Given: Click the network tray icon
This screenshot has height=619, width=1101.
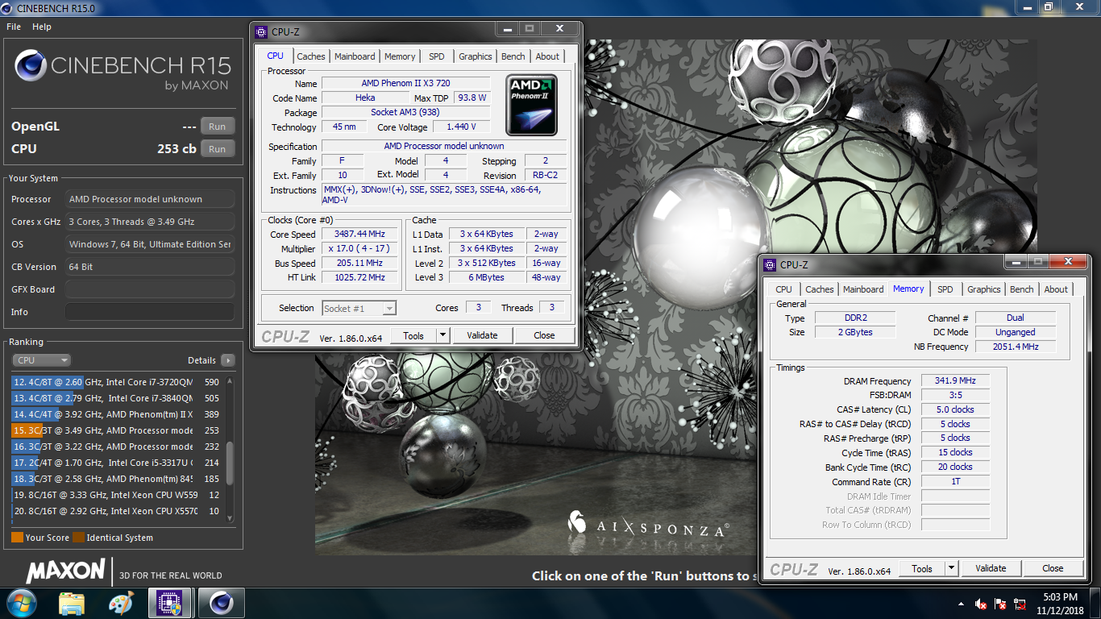Looking at the screenshot, I should (x=1020, y=604).
